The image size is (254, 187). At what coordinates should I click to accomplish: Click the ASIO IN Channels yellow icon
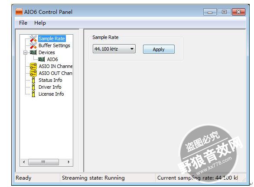(33, 66)
